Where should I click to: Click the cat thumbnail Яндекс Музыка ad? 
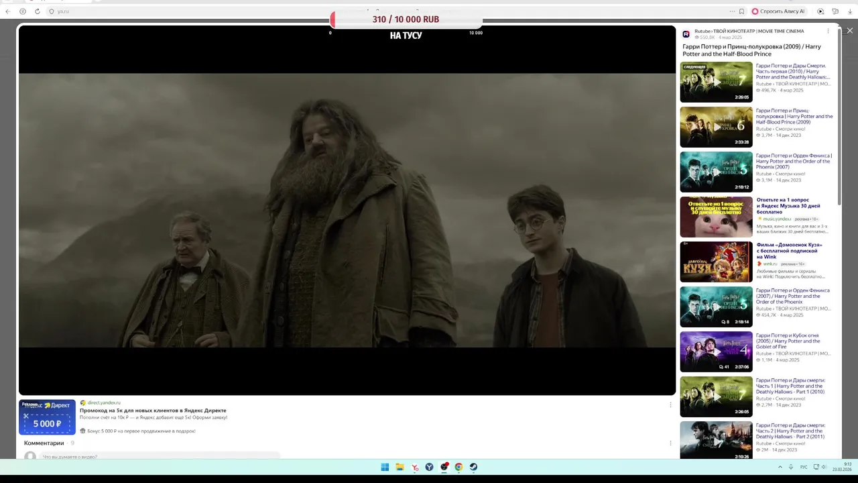716,217
